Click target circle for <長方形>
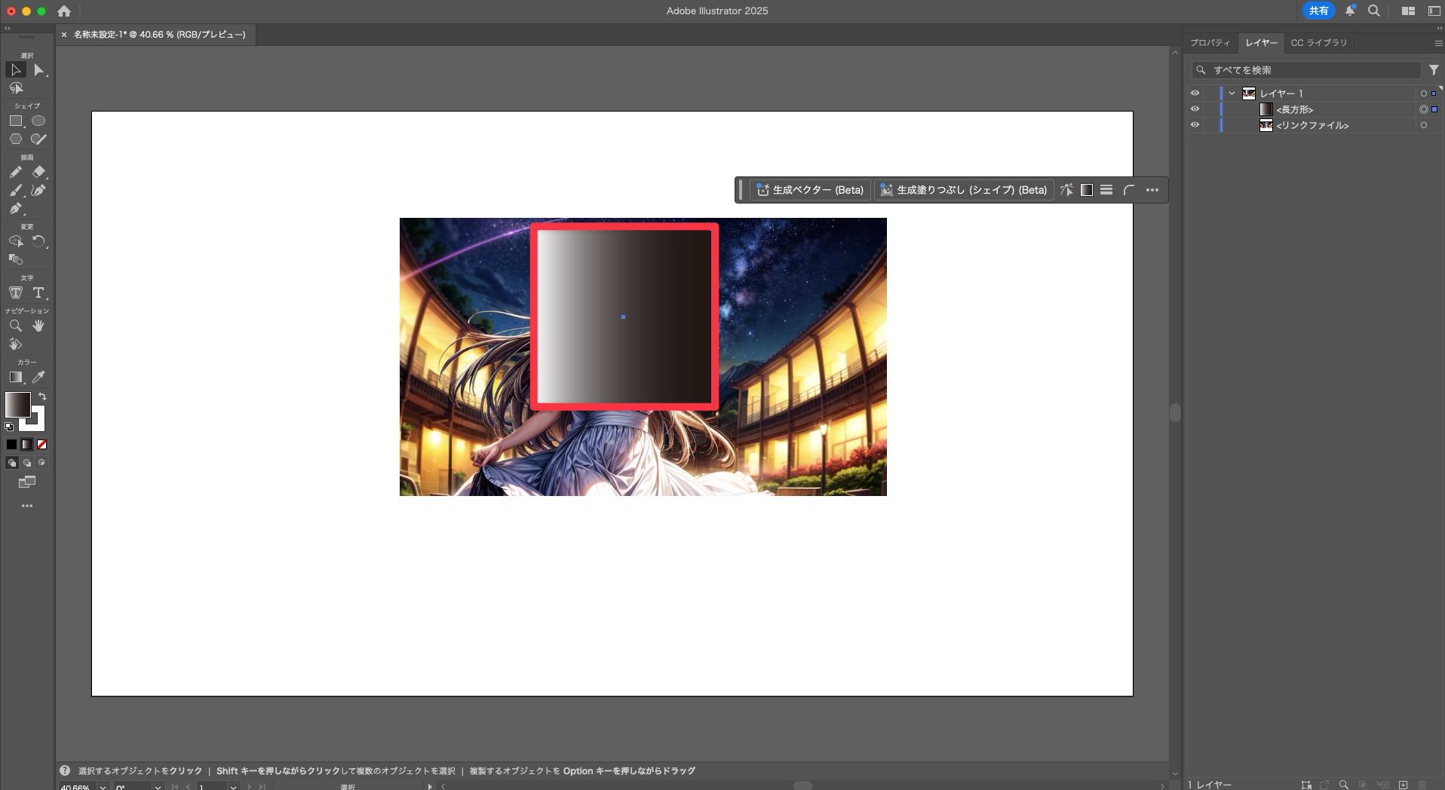This screenshot has height=790, width=1445. (x=1424, y=109)
